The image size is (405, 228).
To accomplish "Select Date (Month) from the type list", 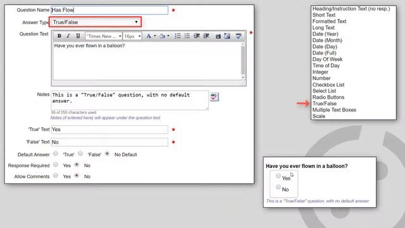I will 327,41.
